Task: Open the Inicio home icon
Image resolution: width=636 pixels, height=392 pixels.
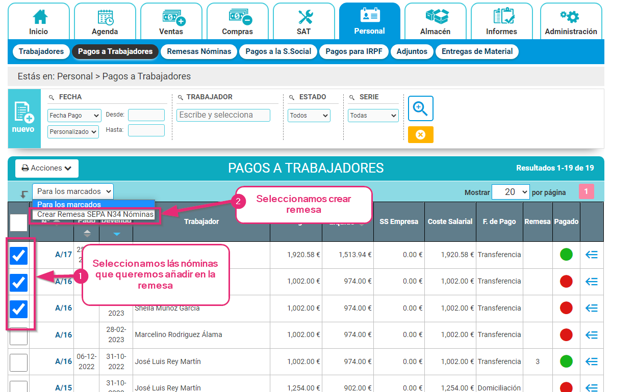Action: point(39,17)
